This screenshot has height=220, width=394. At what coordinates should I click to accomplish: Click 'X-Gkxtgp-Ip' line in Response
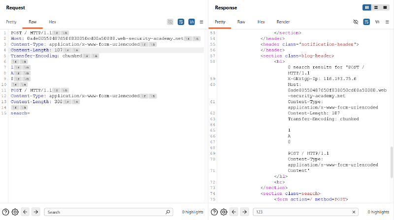coord(322,79)
